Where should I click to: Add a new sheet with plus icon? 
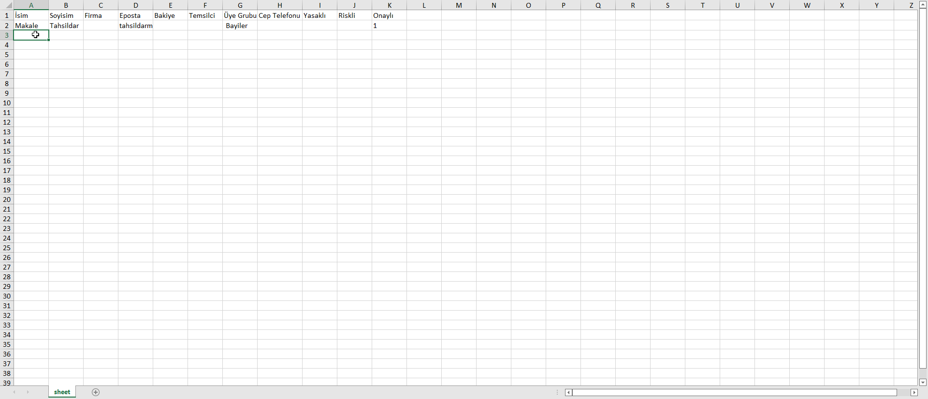coord(96,392)
